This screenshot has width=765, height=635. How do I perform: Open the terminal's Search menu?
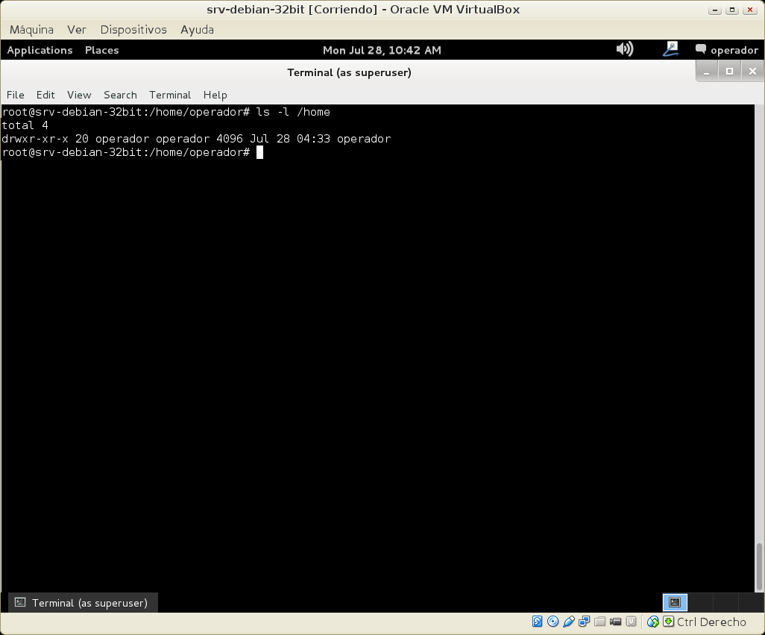click(x=120, y=95)
